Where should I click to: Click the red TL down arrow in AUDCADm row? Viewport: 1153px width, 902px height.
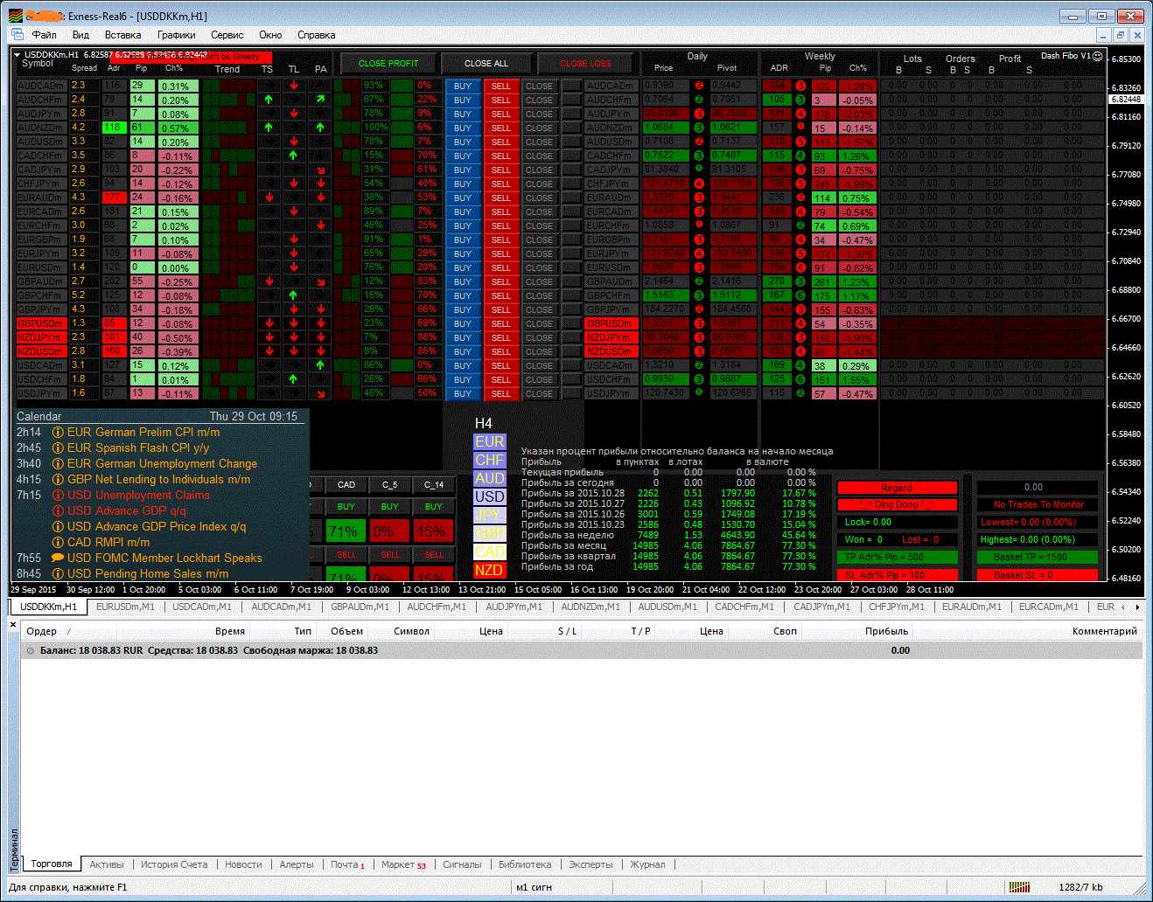[x=294, y=86]
